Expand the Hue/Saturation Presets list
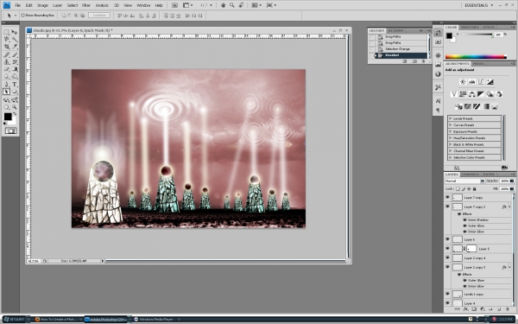518x324 pixels. (x=451, y=138)
